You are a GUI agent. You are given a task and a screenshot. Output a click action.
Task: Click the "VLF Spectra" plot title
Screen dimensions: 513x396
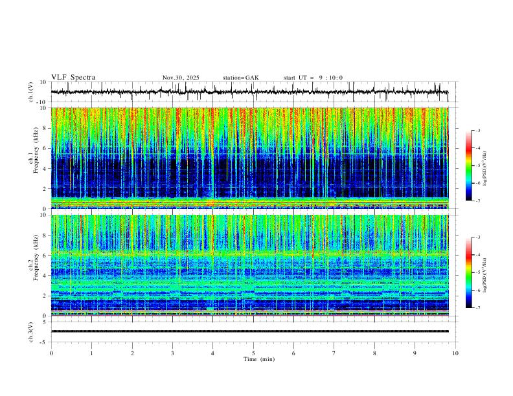pos(73,78)
